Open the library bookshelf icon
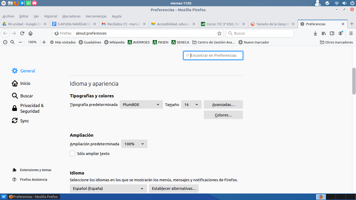This screenshot has height=200, width=356. click(x=324, y=33)
